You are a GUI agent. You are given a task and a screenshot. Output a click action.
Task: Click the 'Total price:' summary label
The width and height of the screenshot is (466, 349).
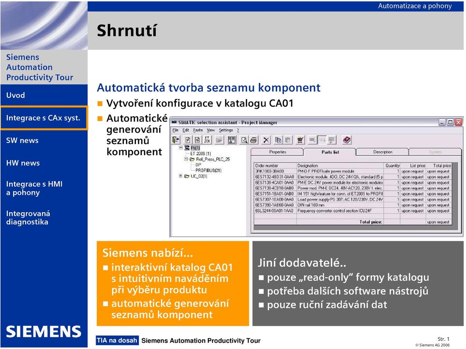coord(370,222)
